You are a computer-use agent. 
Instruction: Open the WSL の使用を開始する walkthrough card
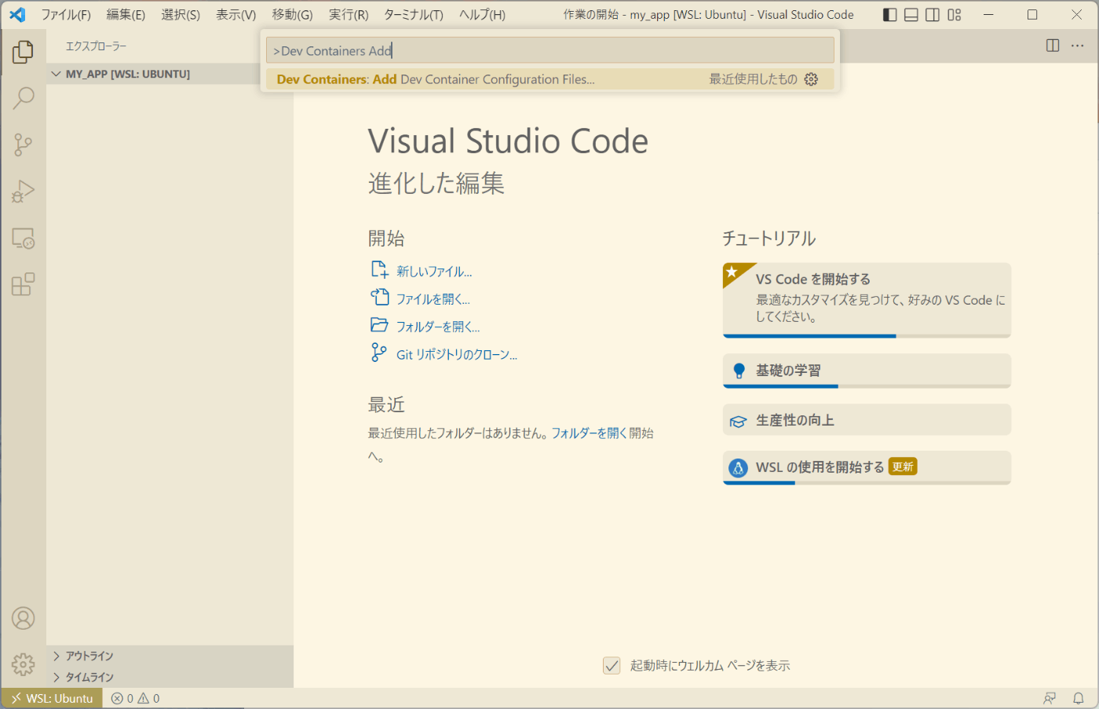coord(867,467)
